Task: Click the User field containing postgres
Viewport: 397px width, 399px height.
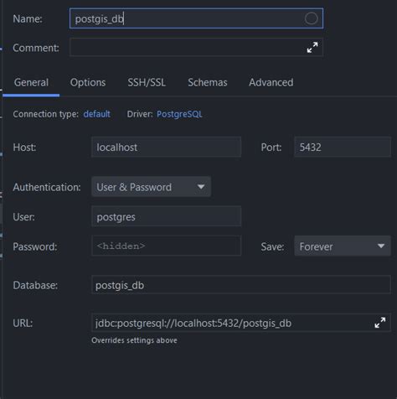Action: (x=166, y=216)
